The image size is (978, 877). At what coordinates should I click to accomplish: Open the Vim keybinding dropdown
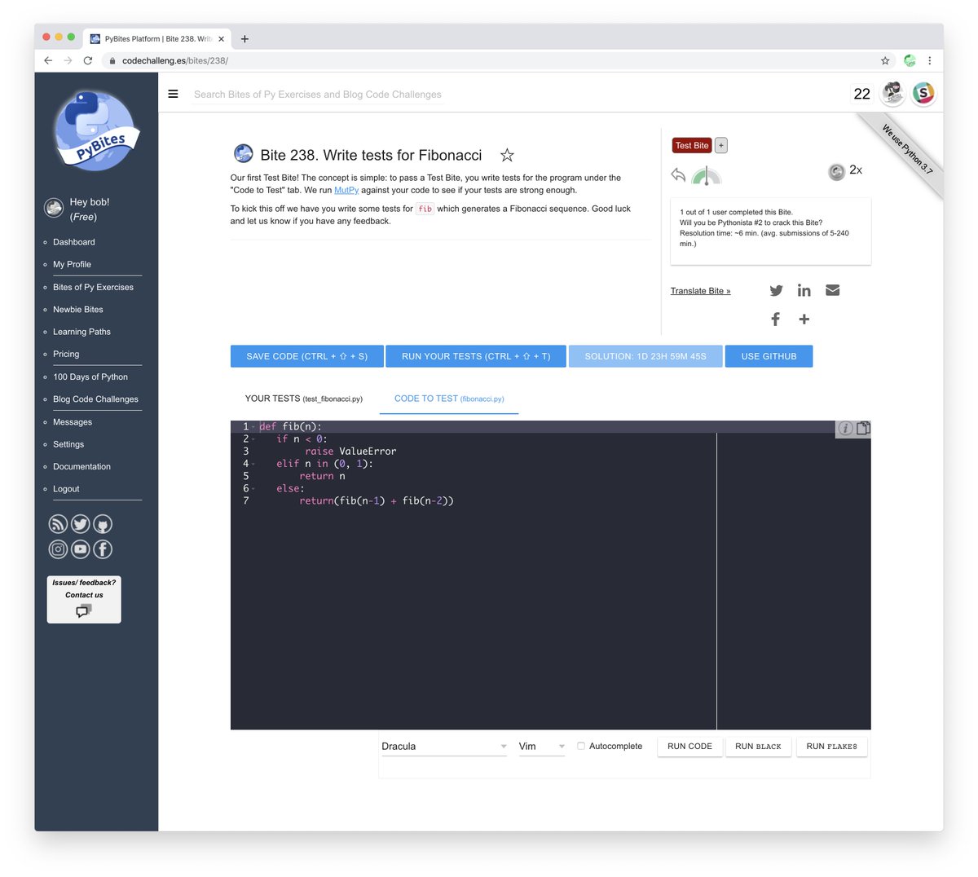[x=542, y=747]
